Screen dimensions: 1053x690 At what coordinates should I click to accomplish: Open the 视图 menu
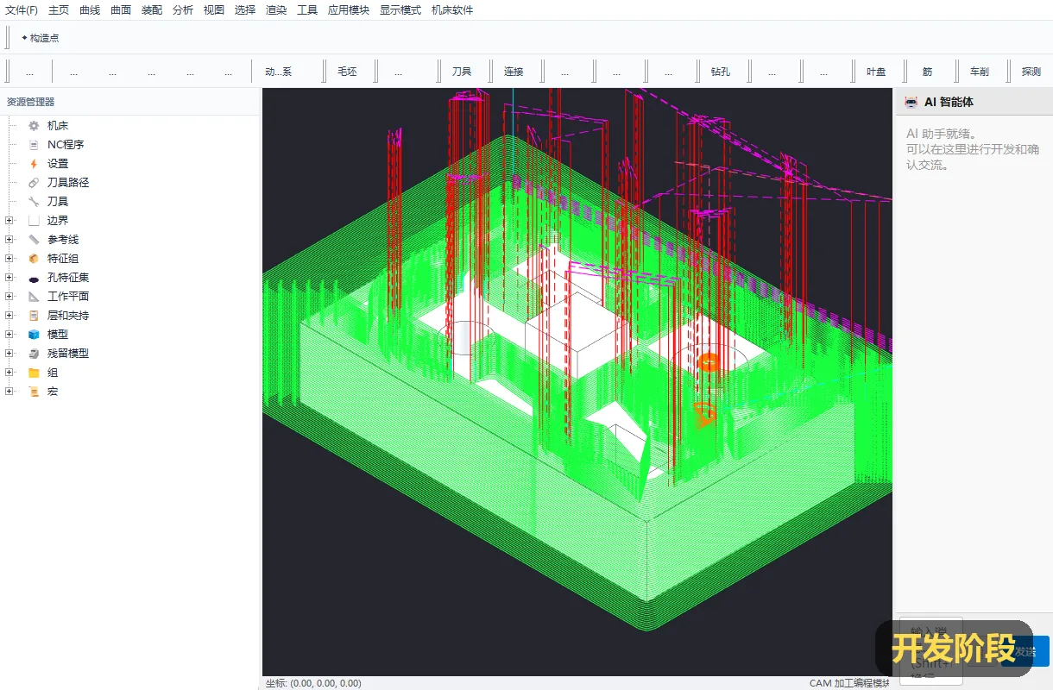coord(214,10)
